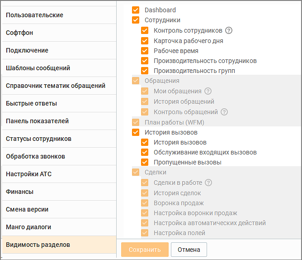Viewport: 302px width, 260px height.
Task: Open the Обработка звонков section
Action: click(59, 156)
